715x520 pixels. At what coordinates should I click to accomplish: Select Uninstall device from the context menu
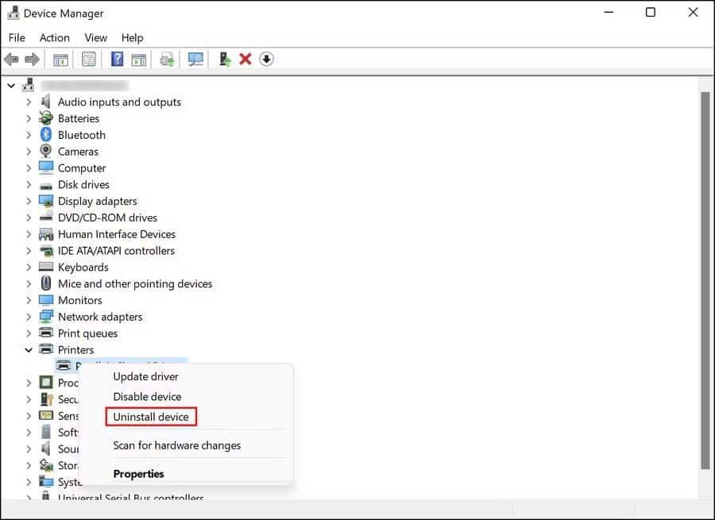pyautogui.click(x=151, y=416)
